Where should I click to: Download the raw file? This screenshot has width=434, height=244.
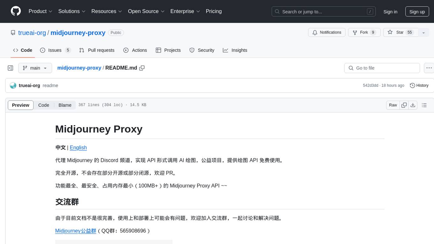pos(413,105)
